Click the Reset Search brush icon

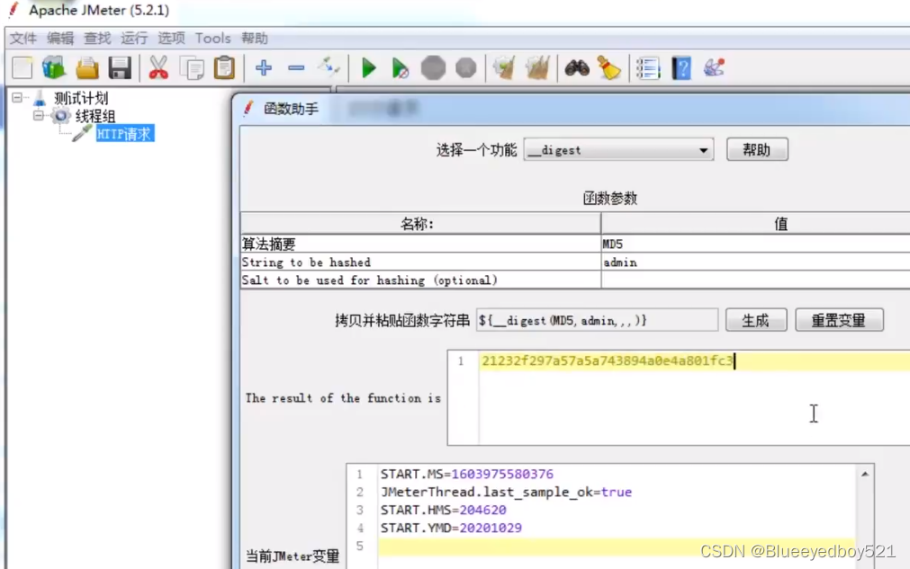click(609, 67)
